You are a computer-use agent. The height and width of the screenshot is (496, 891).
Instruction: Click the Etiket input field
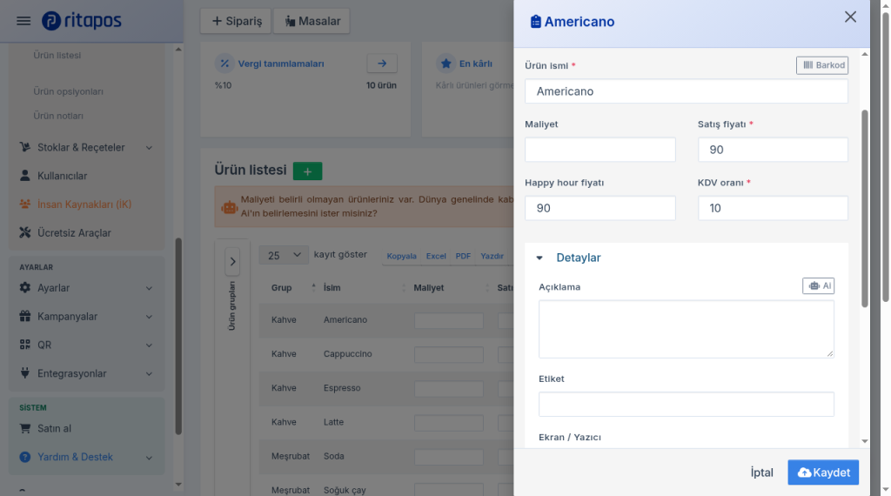(x=686, y=405)
